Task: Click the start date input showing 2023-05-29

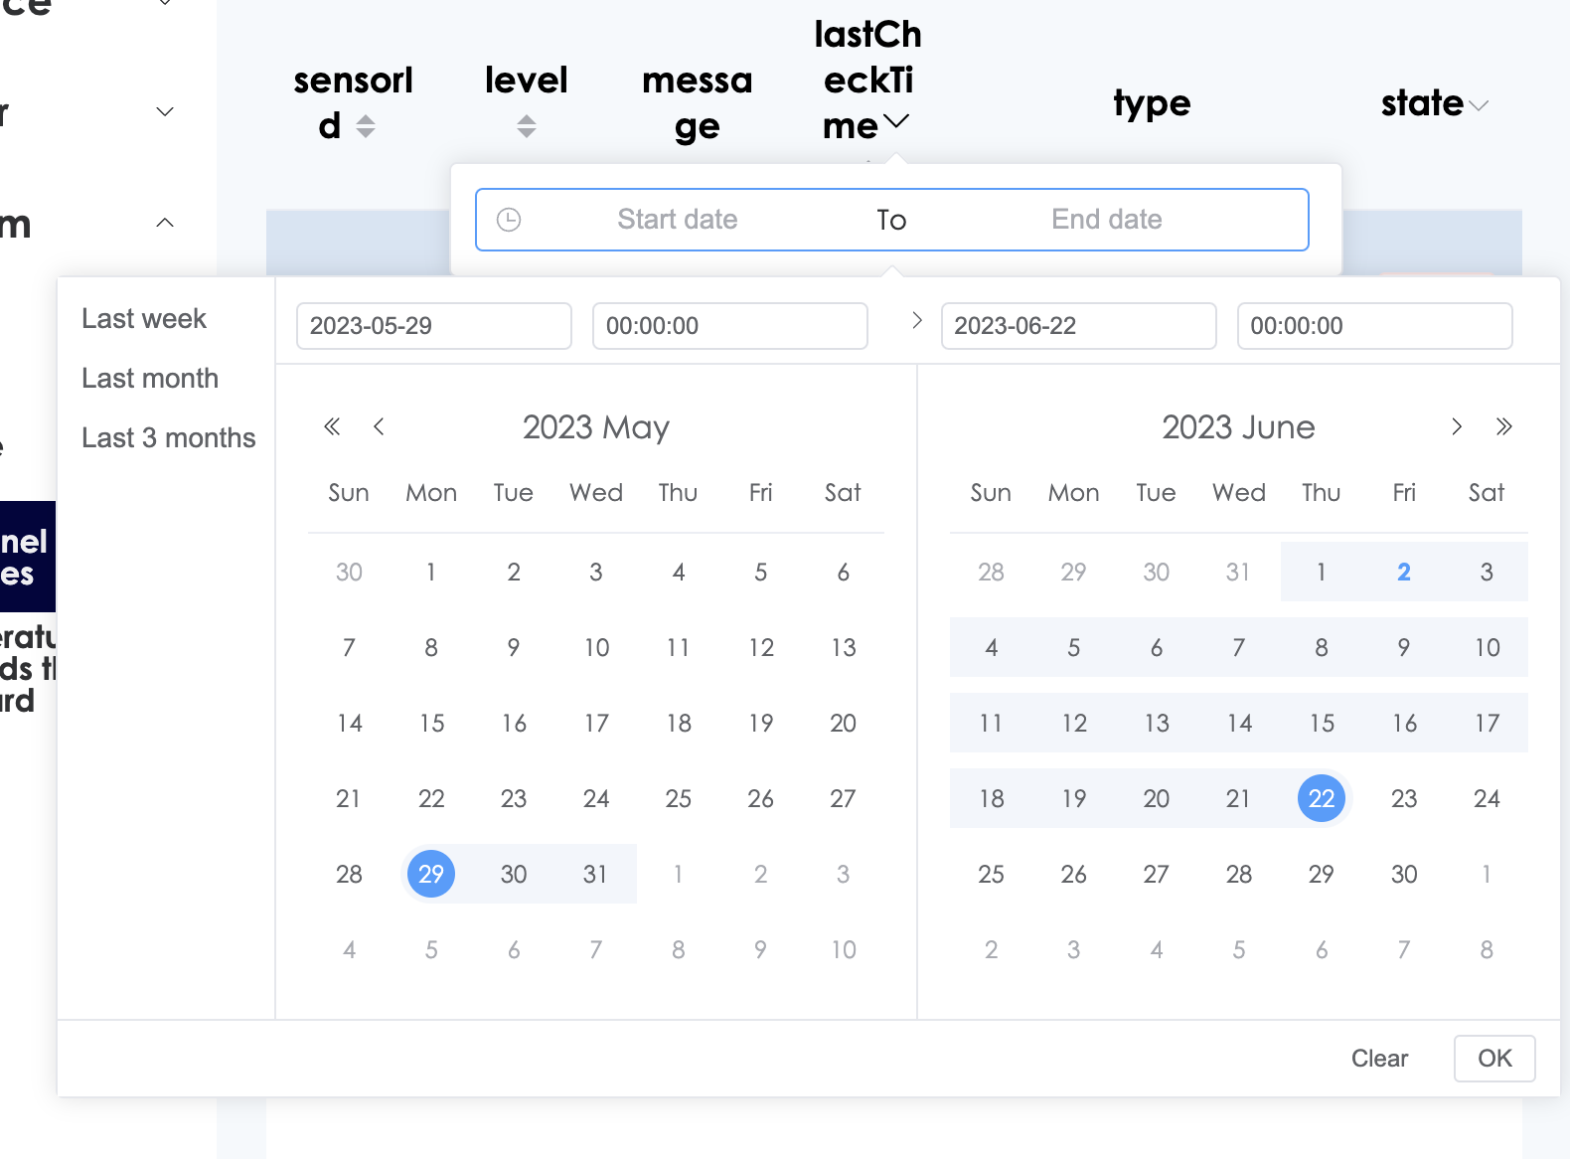Action: (433, 326)
